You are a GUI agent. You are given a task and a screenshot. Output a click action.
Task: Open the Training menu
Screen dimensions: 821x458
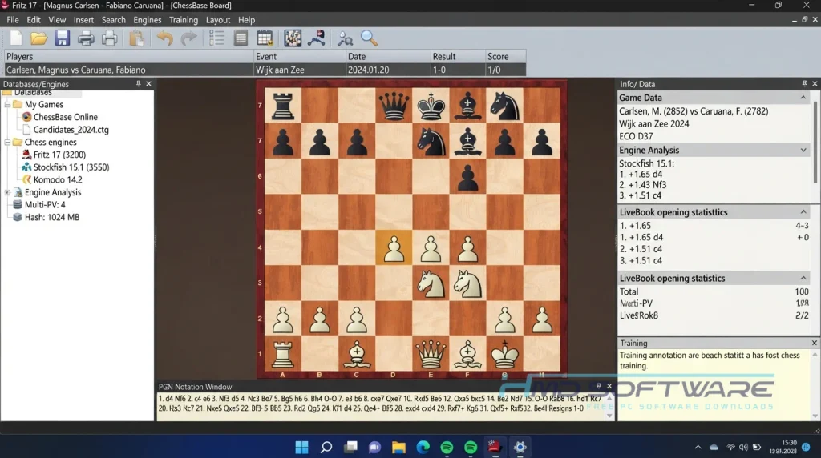[184, 20]
